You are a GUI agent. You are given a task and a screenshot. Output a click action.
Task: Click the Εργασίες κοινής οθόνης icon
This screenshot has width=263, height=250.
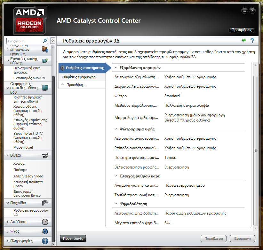click(x=45, y=61)
